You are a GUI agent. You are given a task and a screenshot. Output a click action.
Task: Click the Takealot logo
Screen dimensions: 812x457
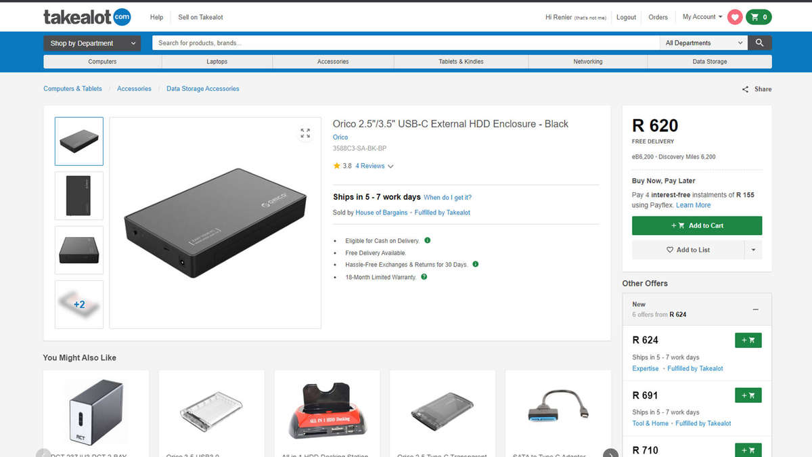click(87, 17)
